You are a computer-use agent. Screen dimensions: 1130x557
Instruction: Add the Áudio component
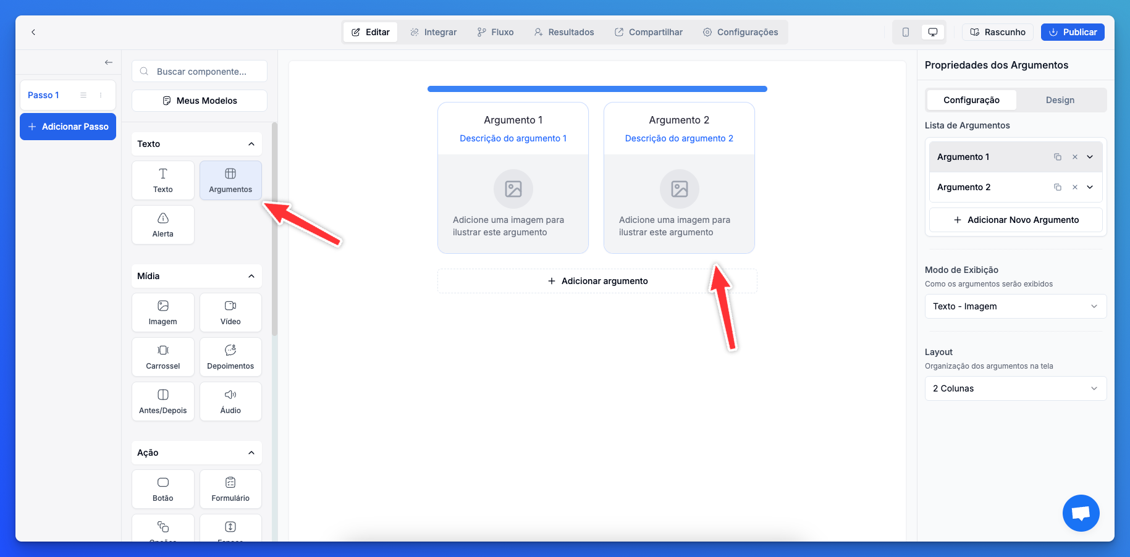[x=230, y=401]
